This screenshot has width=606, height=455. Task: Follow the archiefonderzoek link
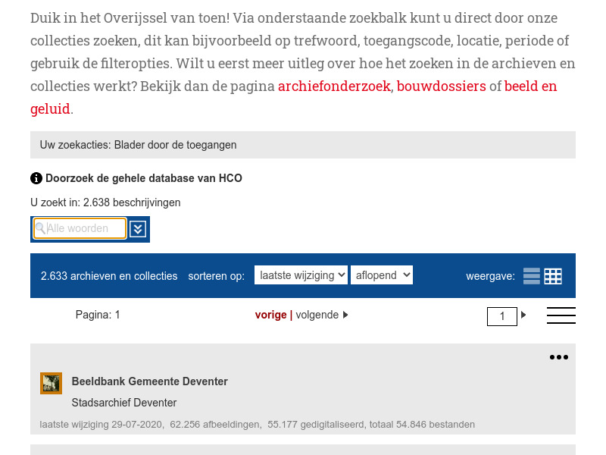coord(334,86)
